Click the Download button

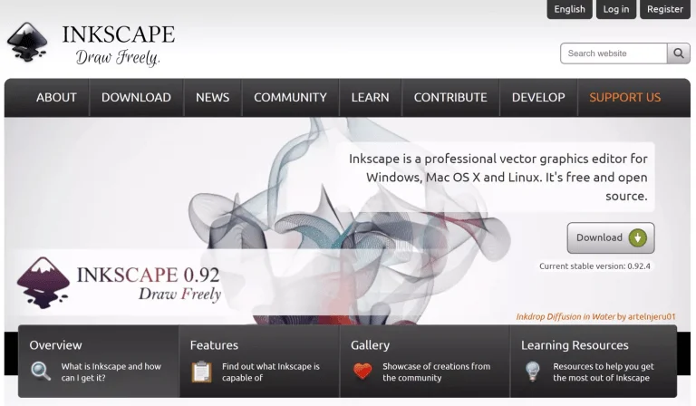click(x=610, y=237)
